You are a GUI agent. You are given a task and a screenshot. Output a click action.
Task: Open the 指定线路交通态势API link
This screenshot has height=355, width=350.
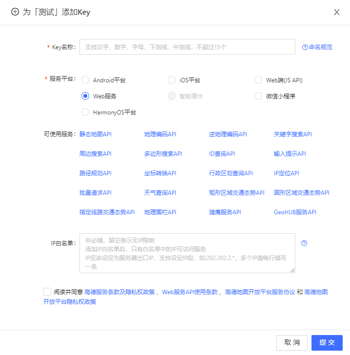[107, 212]
